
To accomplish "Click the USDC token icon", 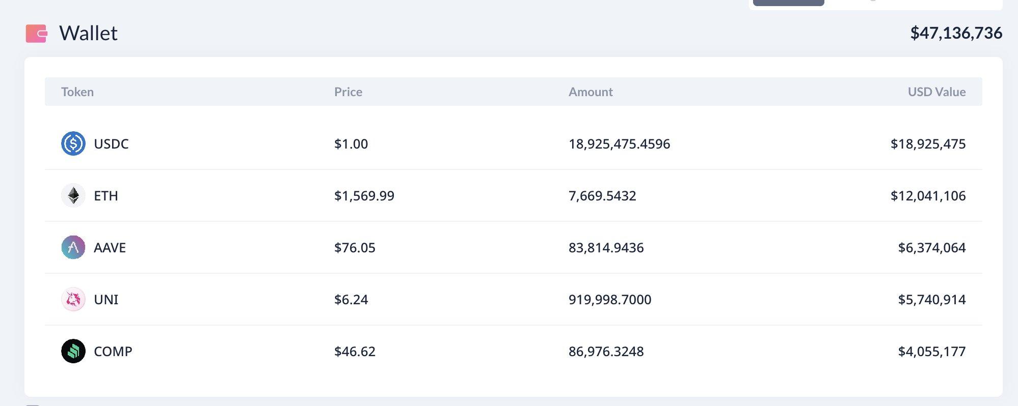I will [x=73, y=143].
